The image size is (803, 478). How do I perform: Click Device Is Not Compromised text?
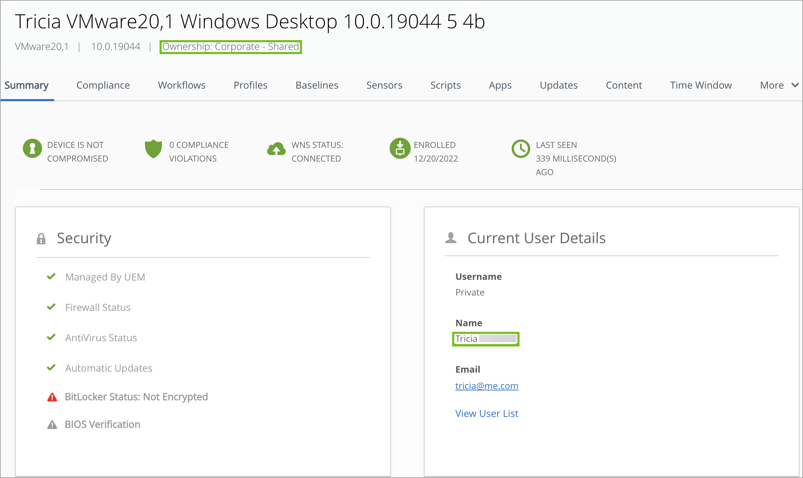click(x=78, y=152)
